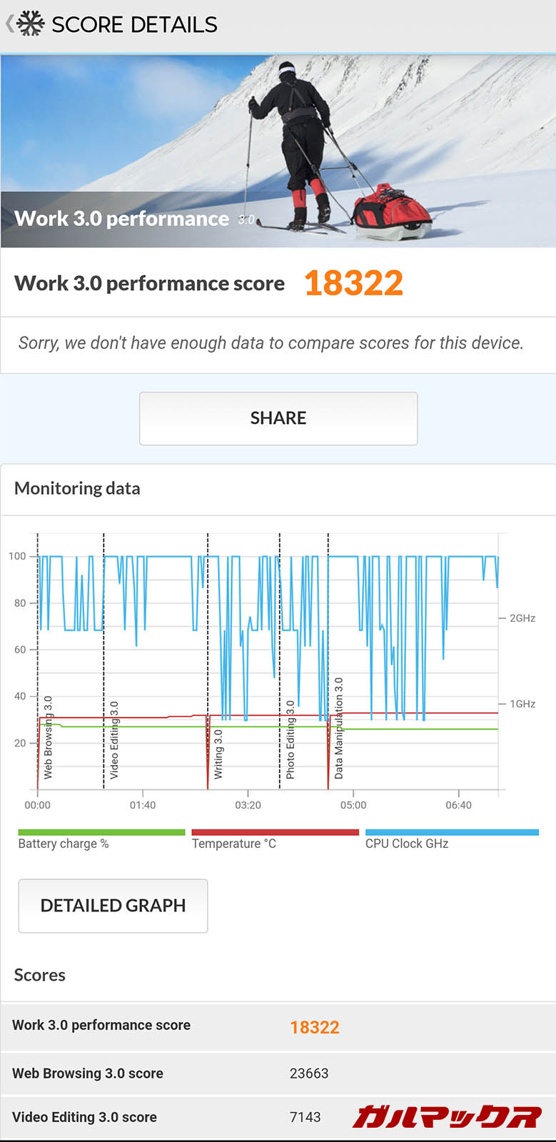Click the blue CPU Clock legend swatch
The image size is (556, 1142).
point(451,832)
